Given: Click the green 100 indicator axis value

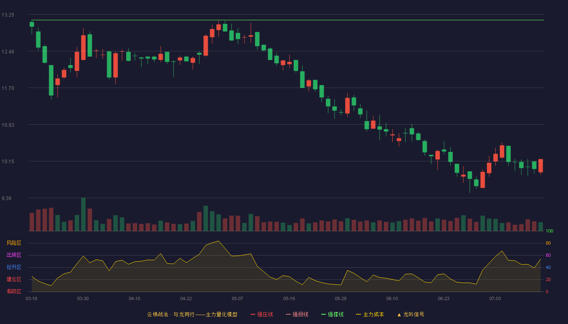Looking at the screenshot, I should click(x=549, y=231).
